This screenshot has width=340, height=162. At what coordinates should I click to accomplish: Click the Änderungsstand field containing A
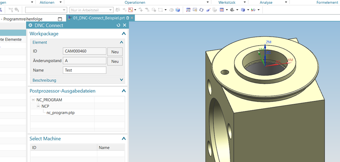click(85, 61)
